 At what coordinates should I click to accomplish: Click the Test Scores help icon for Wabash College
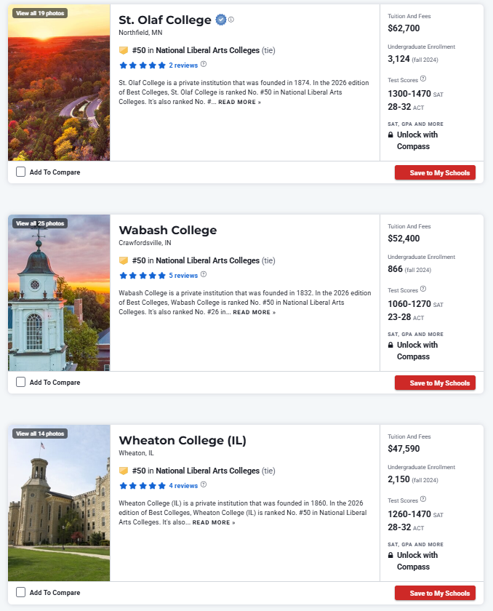(x=423, y=289)
